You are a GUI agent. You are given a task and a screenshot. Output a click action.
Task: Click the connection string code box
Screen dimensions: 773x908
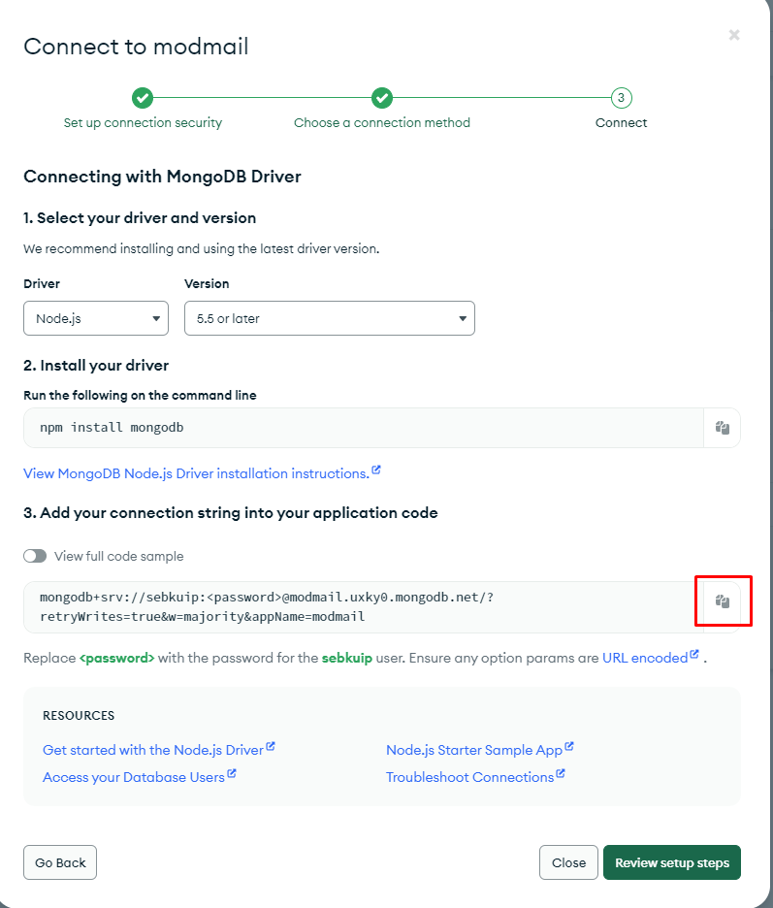click(364, 607)
